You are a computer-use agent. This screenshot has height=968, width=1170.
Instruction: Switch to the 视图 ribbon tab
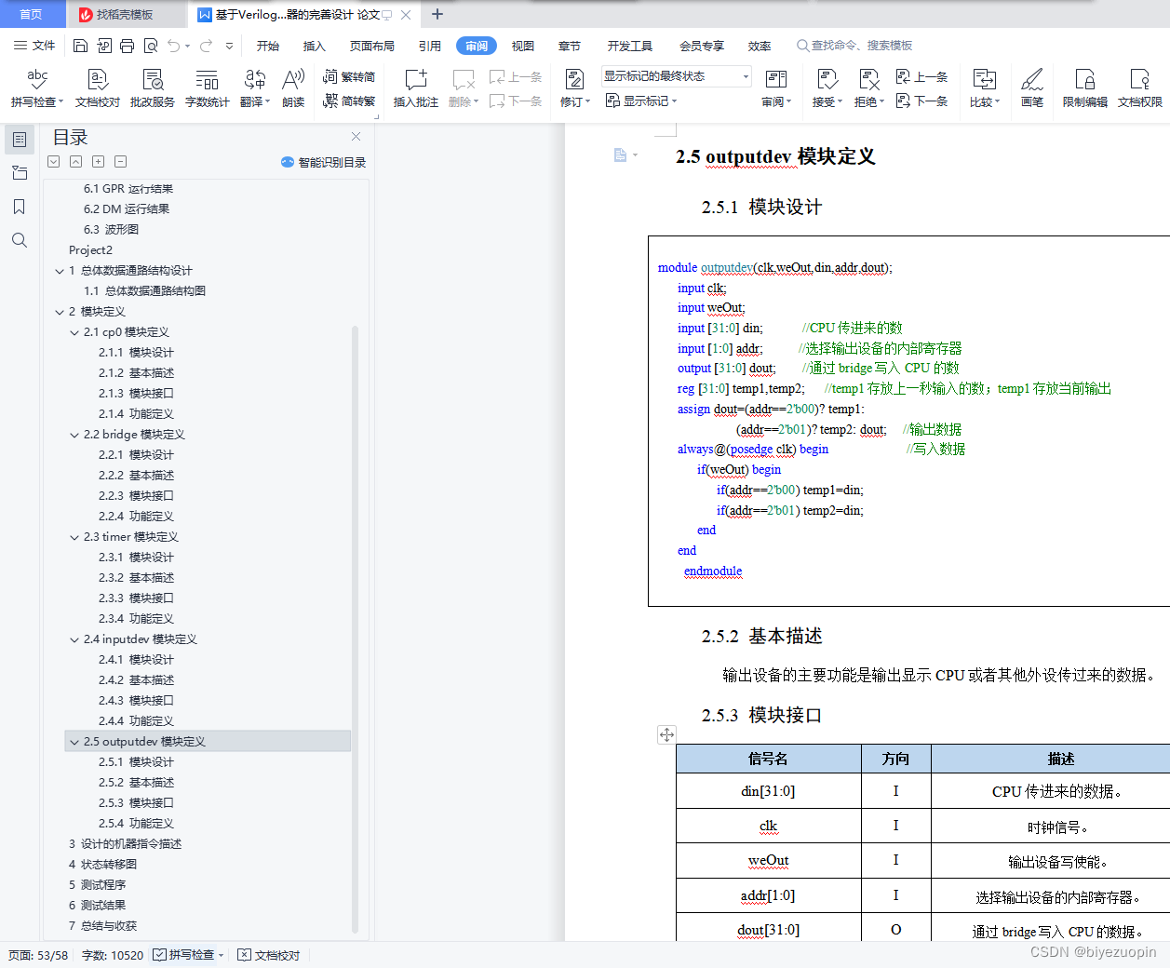point(522,45)
